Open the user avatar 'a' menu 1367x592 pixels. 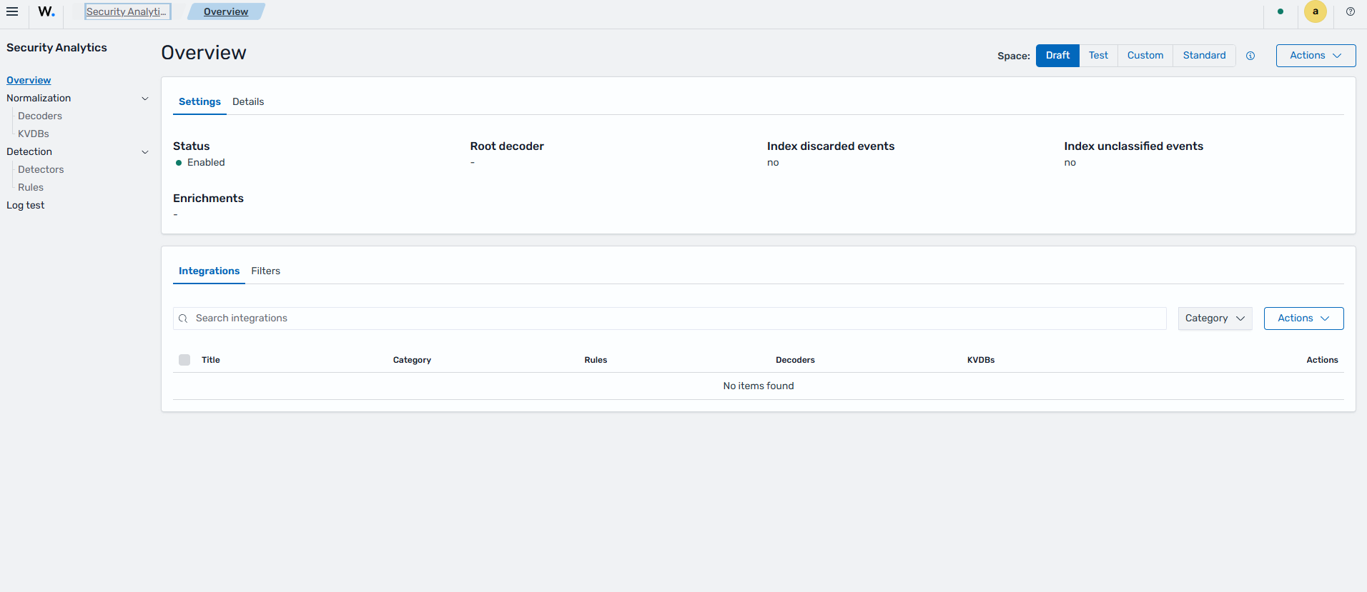tap(1316, 11)
